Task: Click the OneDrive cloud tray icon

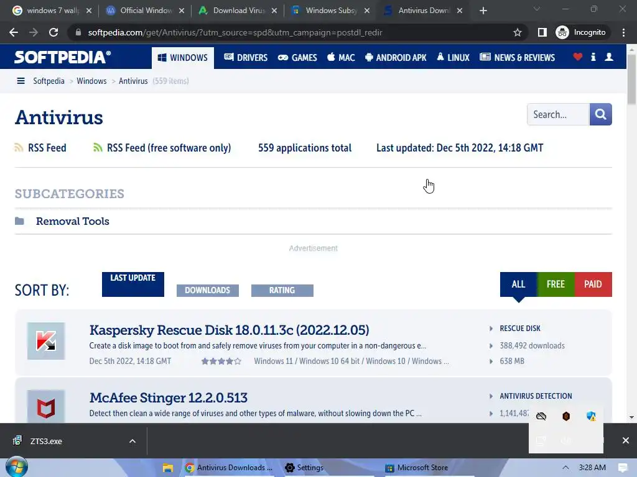Action: click(x=541, y=416)
